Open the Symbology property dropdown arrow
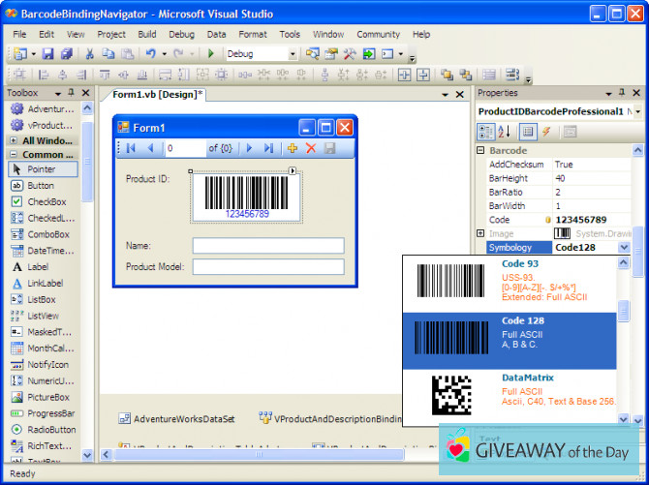Viewport: 649px width, 485px height. pos(624,248)
